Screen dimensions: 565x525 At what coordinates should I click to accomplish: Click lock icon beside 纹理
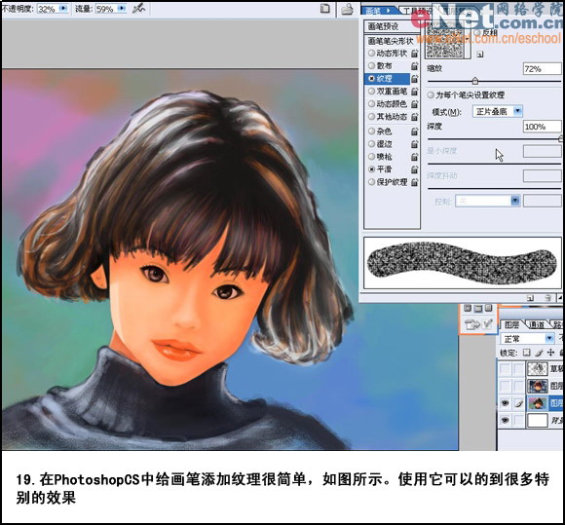click(414, 79)
